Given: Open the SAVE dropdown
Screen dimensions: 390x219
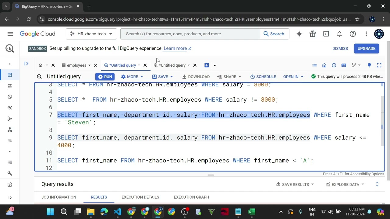Looking at the screenshot, I should 162,77.
